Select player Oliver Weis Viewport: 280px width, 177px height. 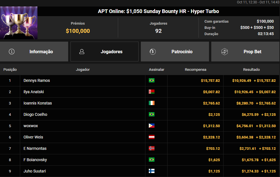point(33,137)
